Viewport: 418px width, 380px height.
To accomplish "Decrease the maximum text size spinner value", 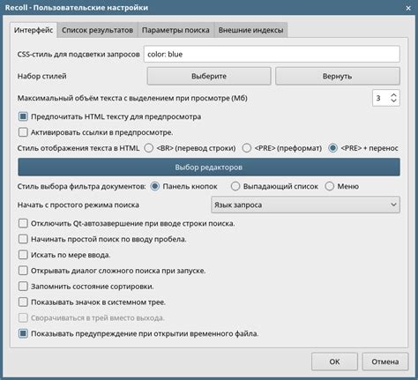I will tap(393, 101).
